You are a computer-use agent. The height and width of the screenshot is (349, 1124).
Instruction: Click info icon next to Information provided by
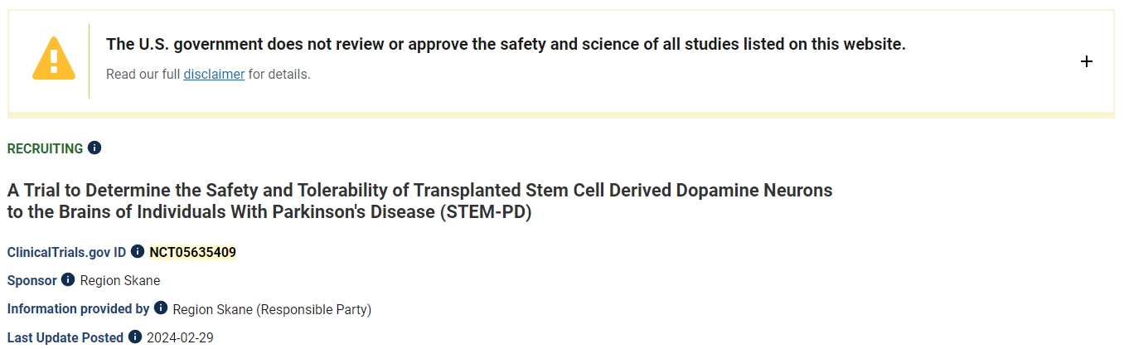(161, 308)
